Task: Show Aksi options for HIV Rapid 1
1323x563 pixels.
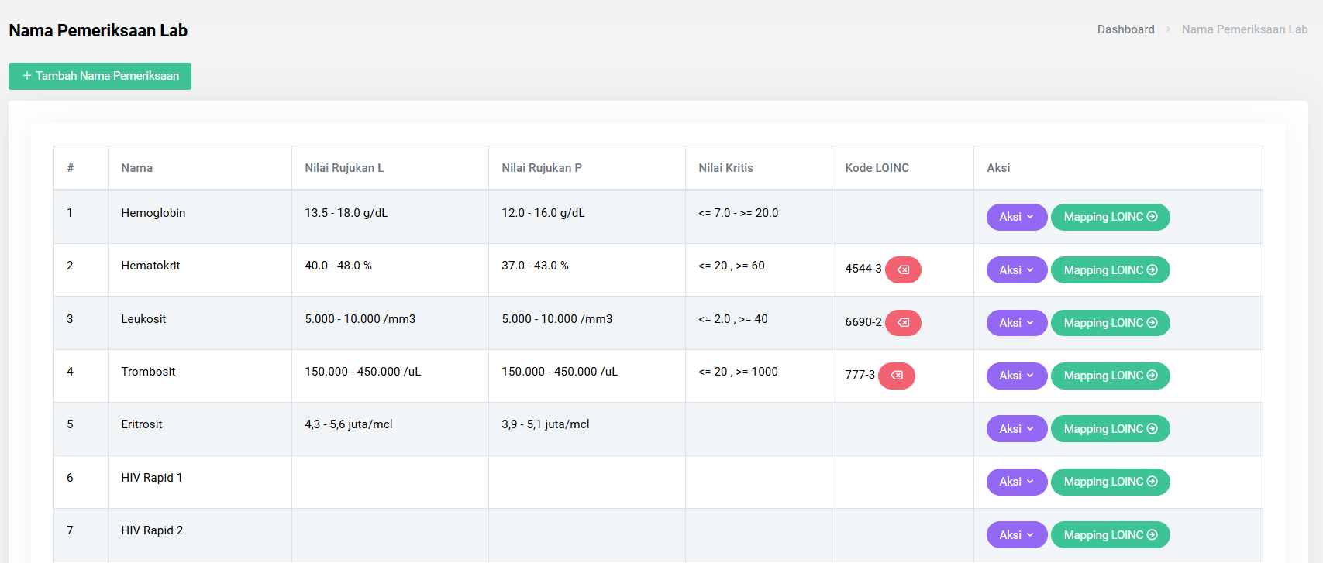Action: [x=1017, y=482]
